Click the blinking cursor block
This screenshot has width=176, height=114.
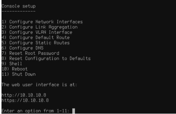point(73,111)
